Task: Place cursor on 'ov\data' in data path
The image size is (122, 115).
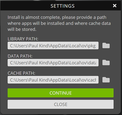Action: [88, 63]
